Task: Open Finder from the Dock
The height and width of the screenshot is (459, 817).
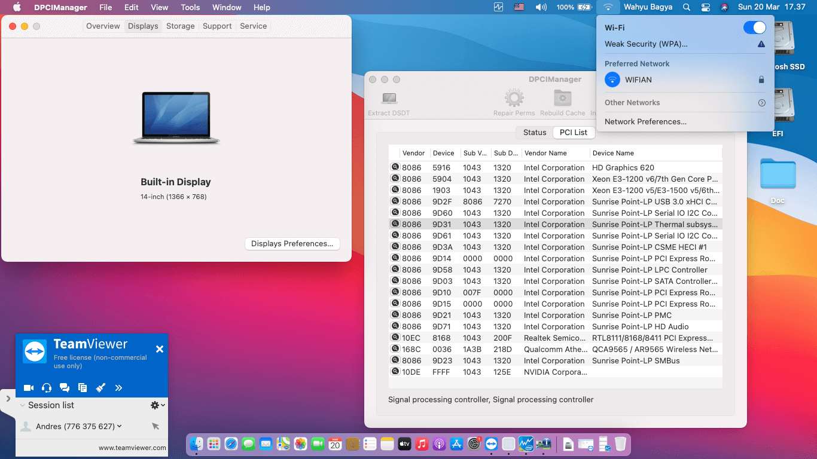Action: pos(197,443)
